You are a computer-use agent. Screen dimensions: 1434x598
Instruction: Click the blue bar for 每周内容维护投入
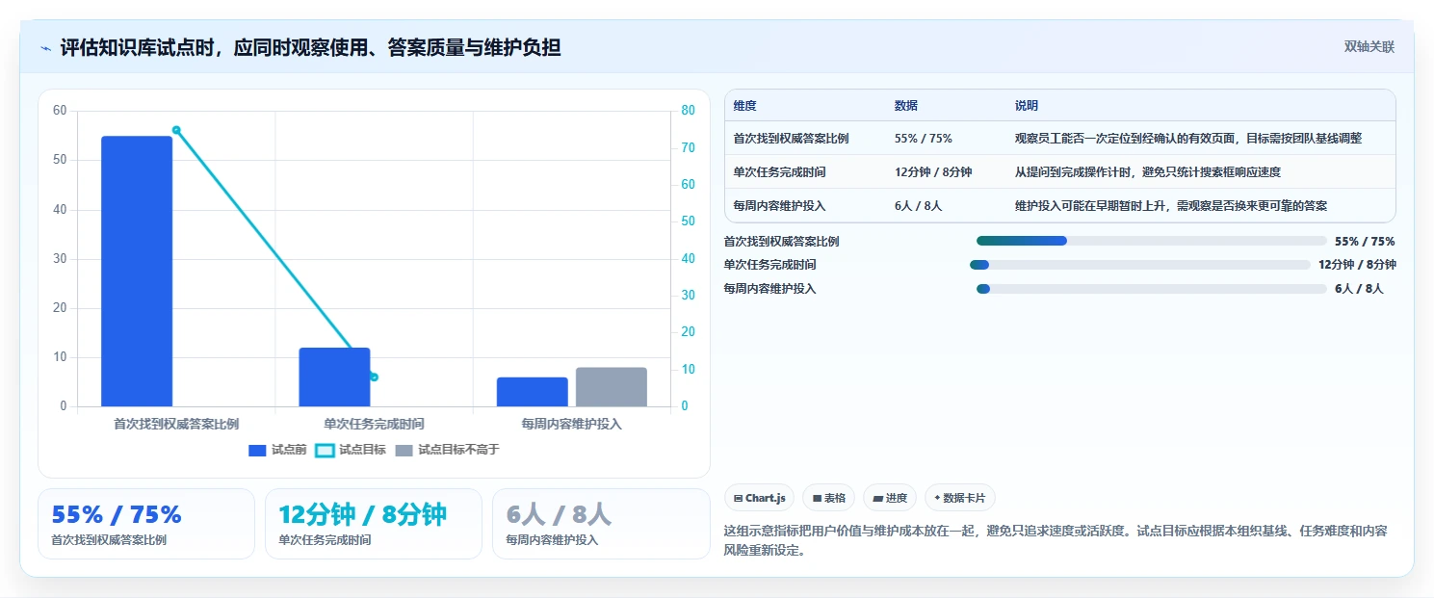click(x=532, y=392)
